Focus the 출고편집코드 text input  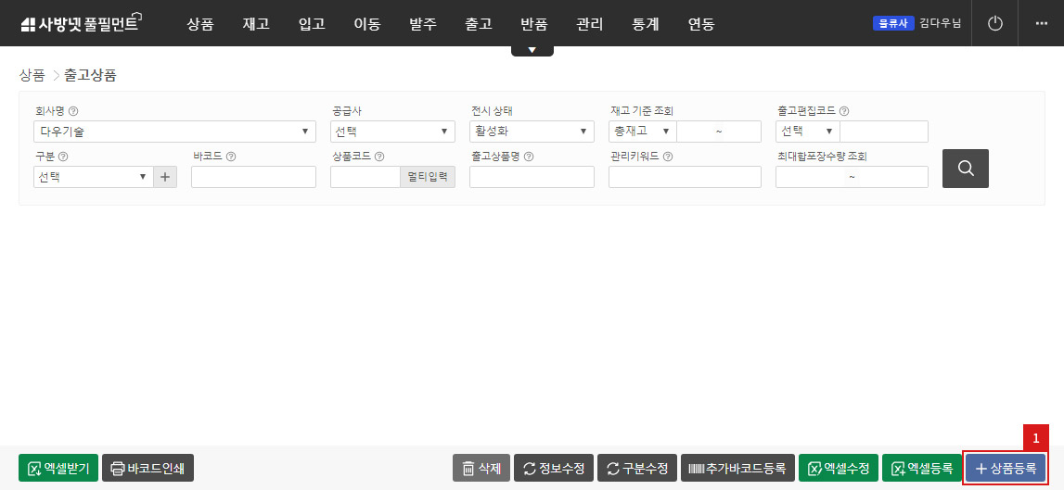click(884, 132)
